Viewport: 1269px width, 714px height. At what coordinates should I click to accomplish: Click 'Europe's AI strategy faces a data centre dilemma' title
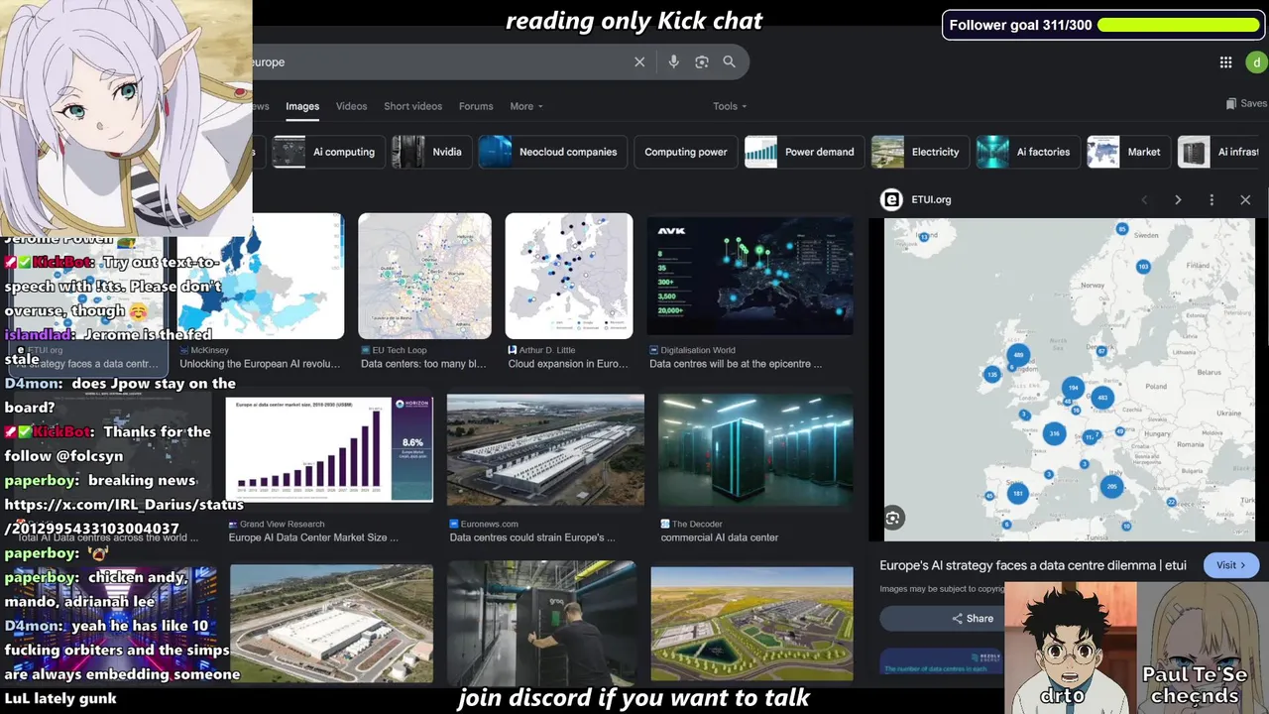[x=1033, y=565]
